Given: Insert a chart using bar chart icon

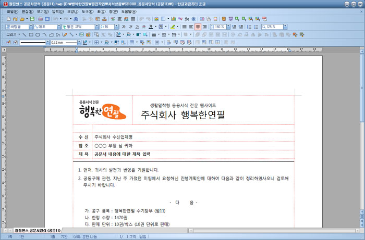Looking at the screenshot, I should (x=174, y=19).
